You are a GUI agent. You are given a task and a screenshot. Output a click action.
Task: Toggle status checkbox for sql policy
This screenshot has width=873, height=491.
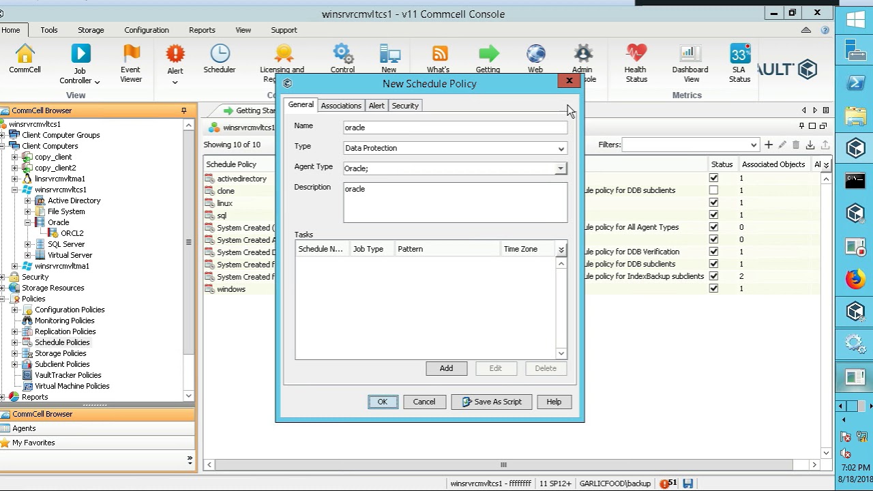coord(713,215)
